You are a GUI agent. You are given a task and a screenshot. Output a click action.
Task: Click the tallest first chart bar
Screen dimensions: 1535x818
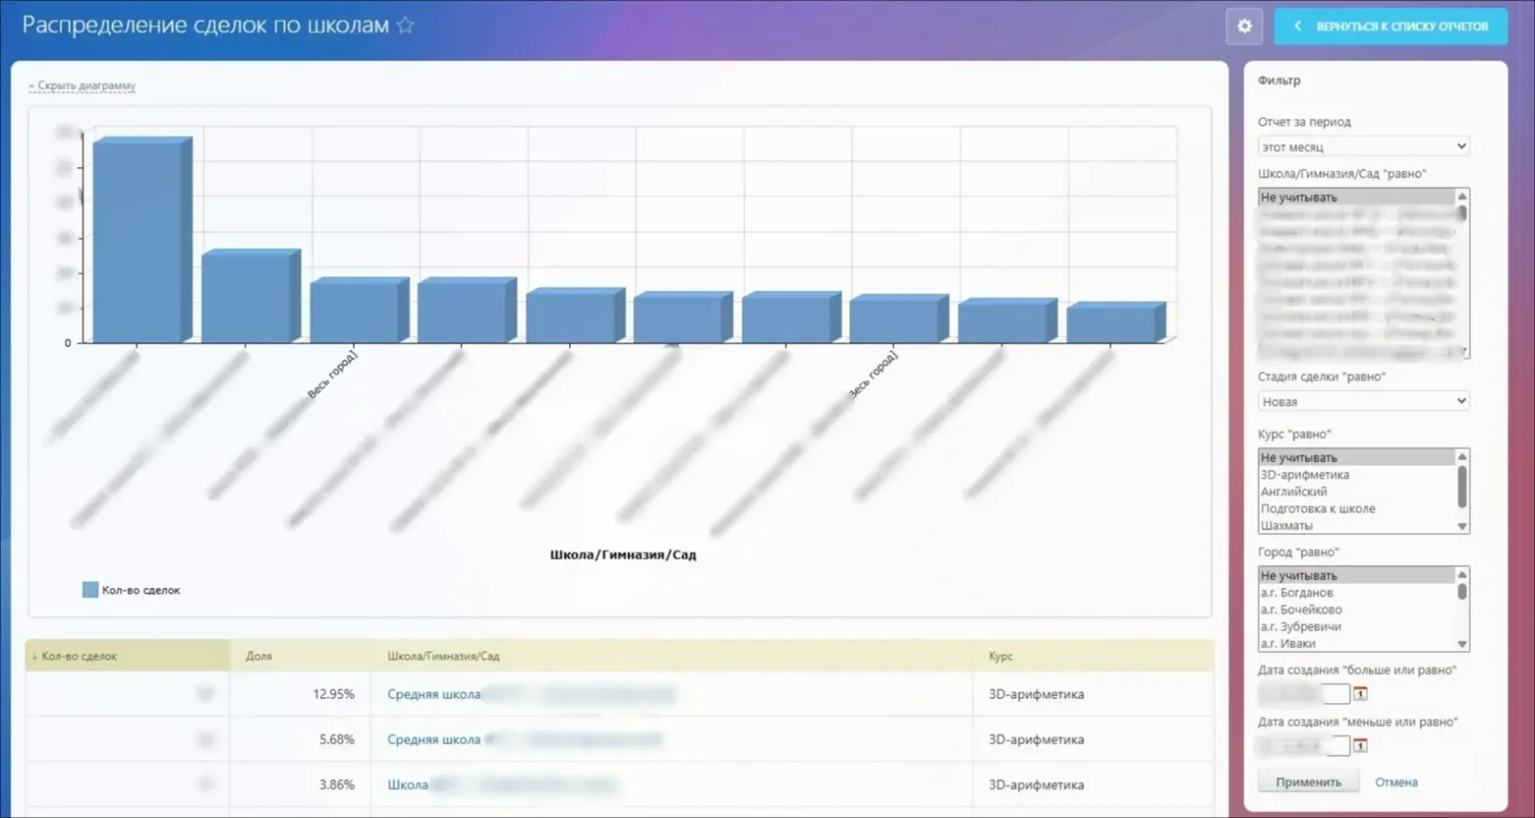137,242
